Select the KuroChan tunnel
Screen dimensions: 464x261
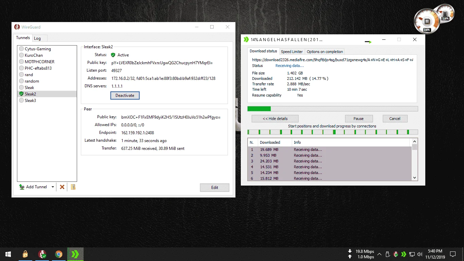click(x=47, y=55)
